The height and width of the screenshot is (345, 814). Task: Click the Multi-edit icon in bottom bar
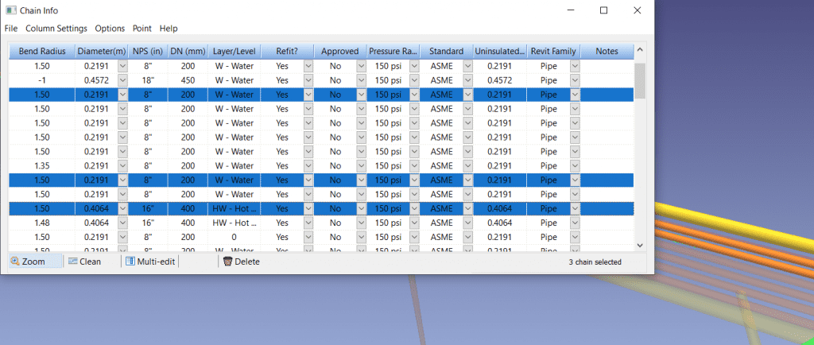pyautogui.click(x=131, y=262)
